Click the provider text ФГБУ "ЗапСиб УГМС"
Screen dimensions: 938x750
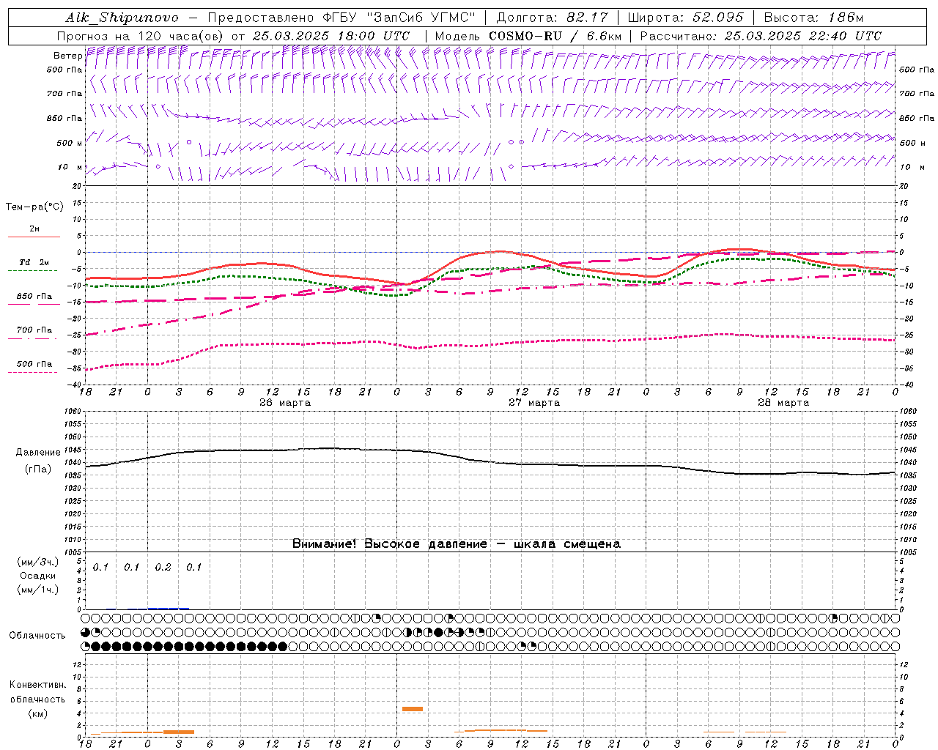pyautogui.click(x=399, y=18)
